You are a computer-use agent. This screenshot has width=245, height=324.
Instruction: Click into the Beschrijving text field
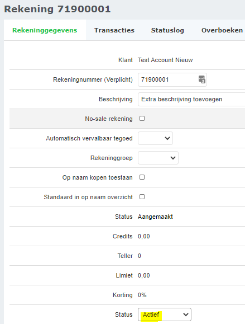click(x=191, y=99)
